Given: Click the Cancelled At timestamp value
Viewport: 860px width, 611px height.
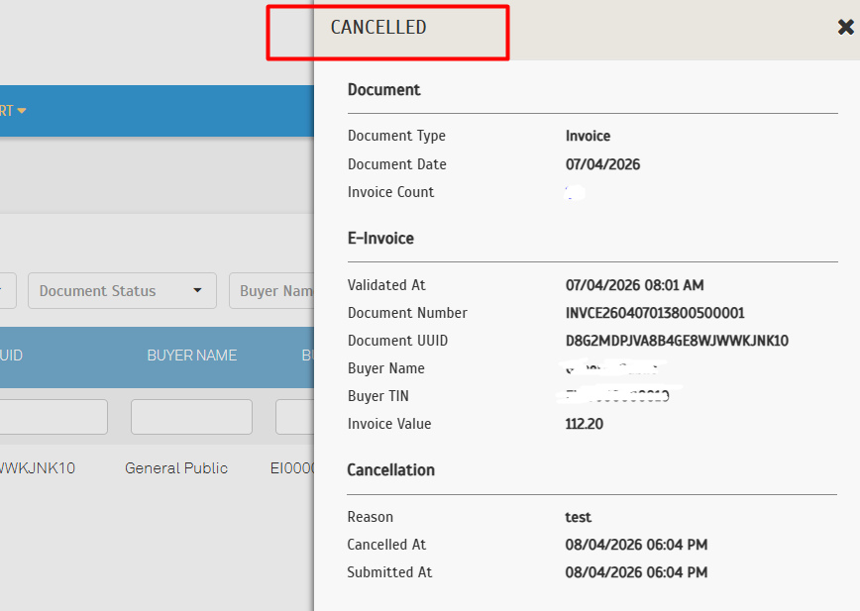Looking at the screenshot, I should (x=636, y=545).
